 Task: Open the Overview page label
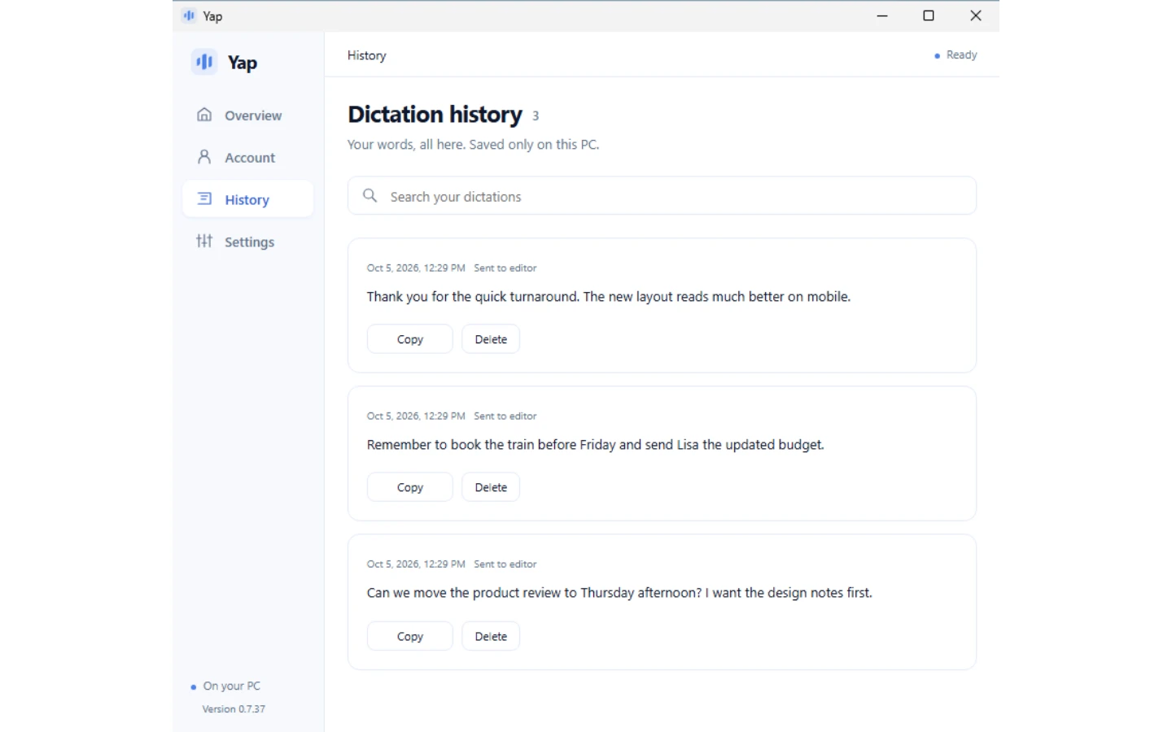pyautogui.click(x=253, y=115)
